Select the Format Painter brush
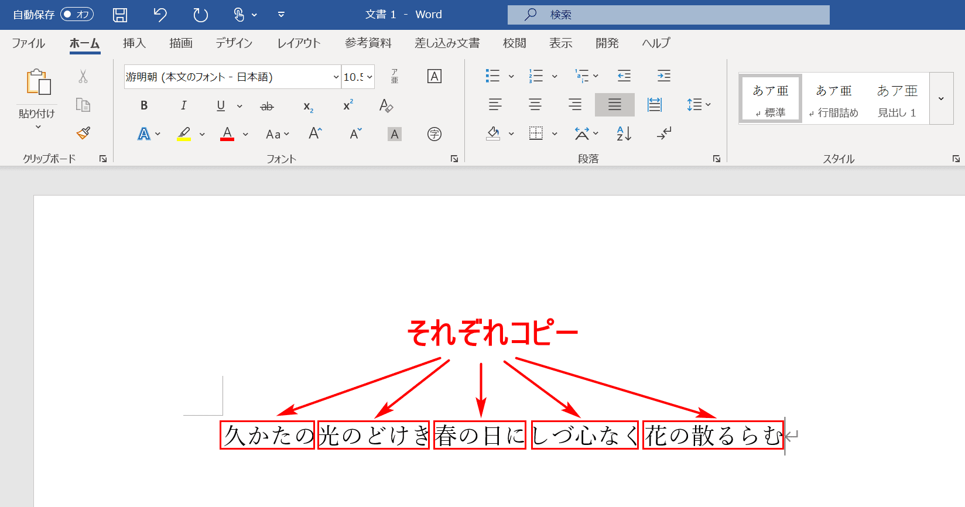Screen dimensions: 965x507 (83, 133)
